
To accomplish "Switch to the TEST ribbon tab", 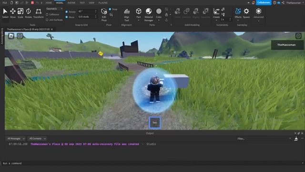I will point(82,3).
